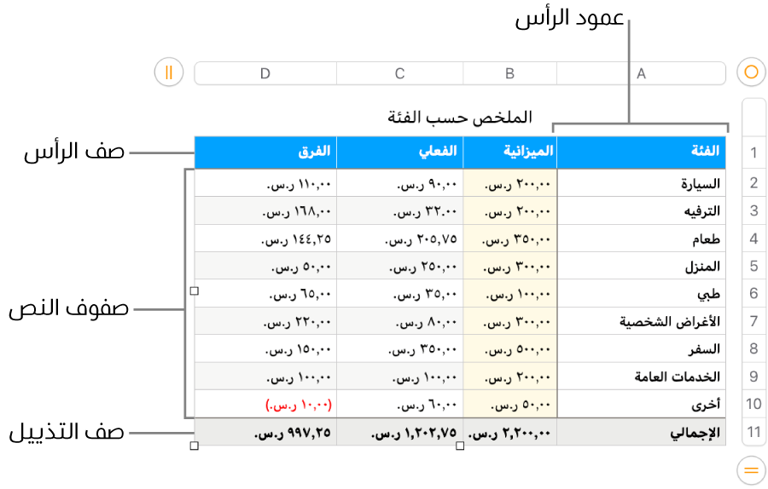Click the header cell الفرق
The height and width of the screenshot is (489, 768).
(x=265, y=152)
